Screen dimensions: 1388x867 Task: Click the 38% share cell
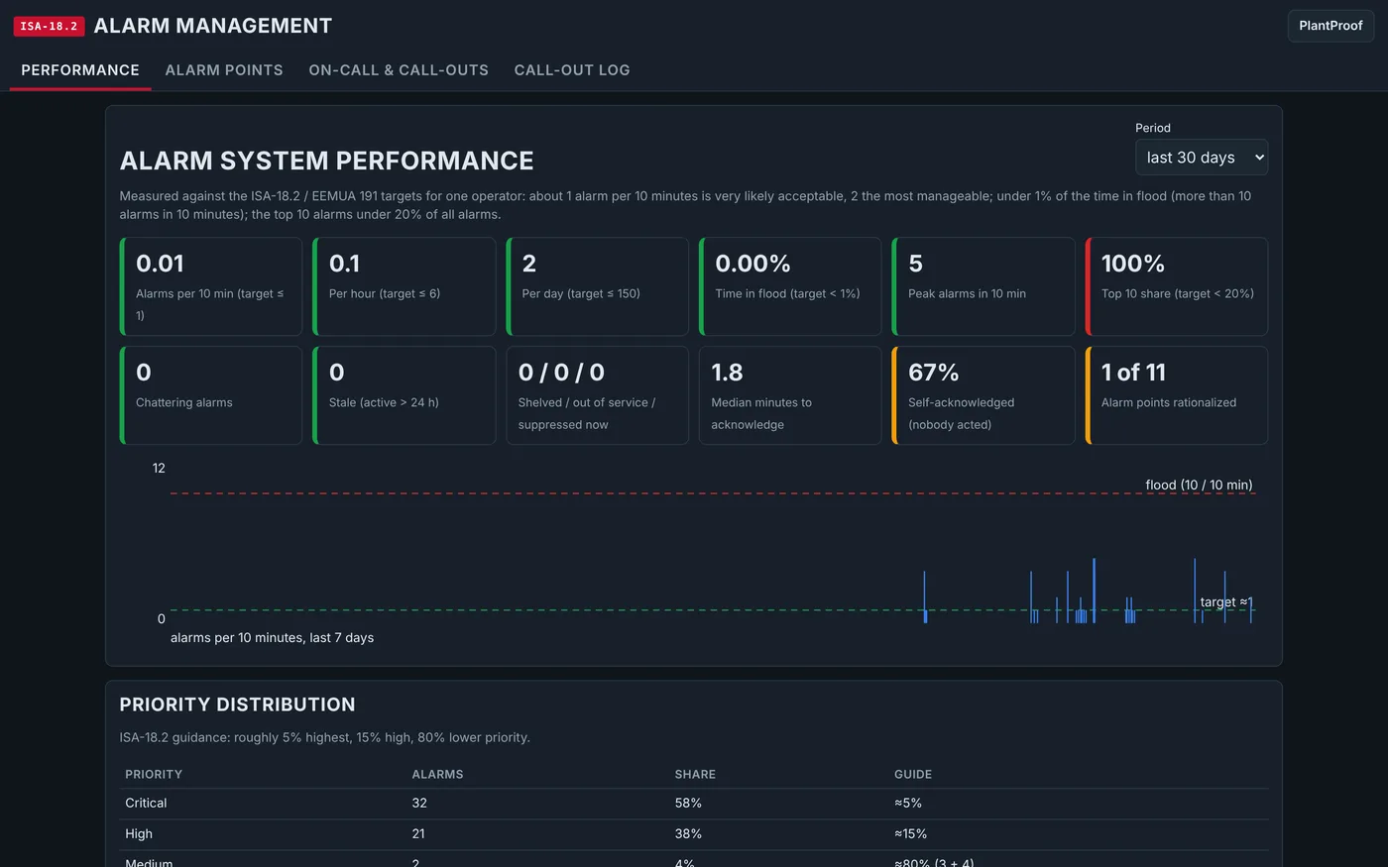[x=688, y=833]
